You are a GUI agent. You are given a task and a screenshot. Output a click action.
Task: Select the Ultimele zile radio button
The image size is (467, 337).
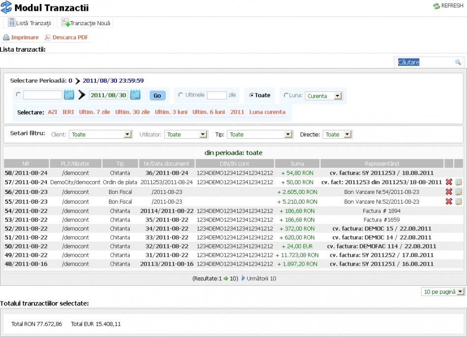(x=180, y=95)
